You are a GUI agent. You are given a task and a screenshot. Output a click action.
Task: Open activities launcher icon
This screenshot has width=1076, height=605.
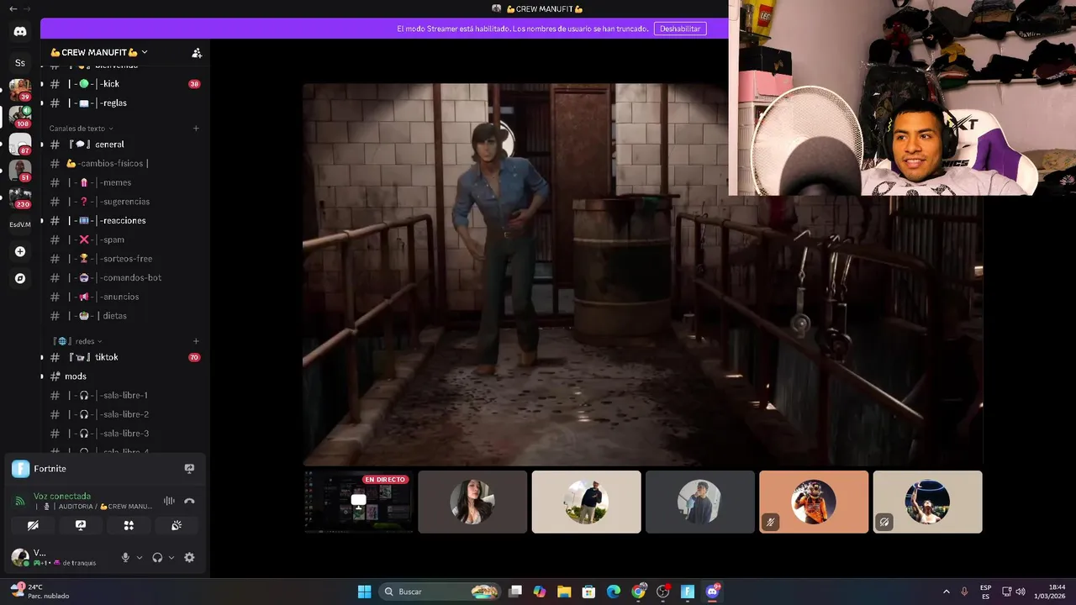coord(129,525)
